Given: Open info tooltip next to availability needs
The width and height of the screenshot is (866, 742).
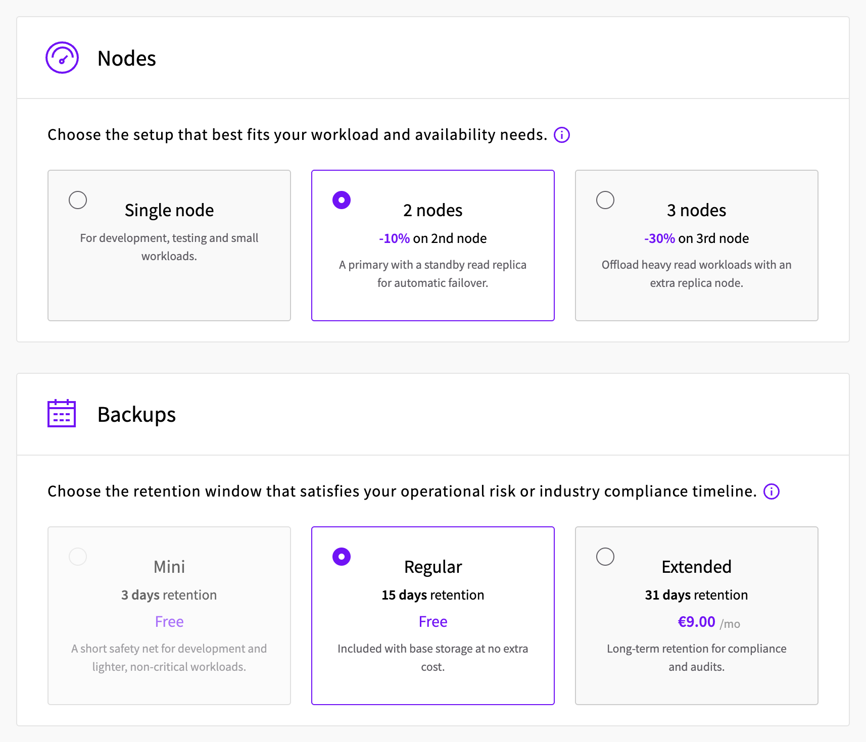Looking at the screenshot, I should click(x=562, y=135).
